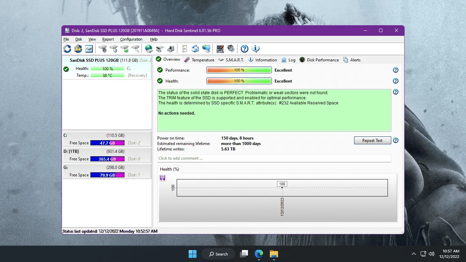466x262 pixels.
Task: Click the taskbar Search box
Action: [218, 254]
